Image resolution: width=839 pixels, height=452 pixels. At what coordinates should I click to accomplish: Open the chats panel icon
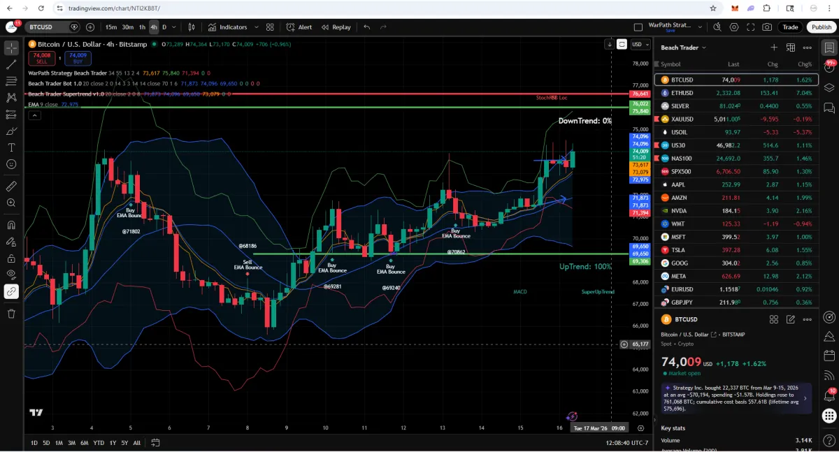(829, 108)
